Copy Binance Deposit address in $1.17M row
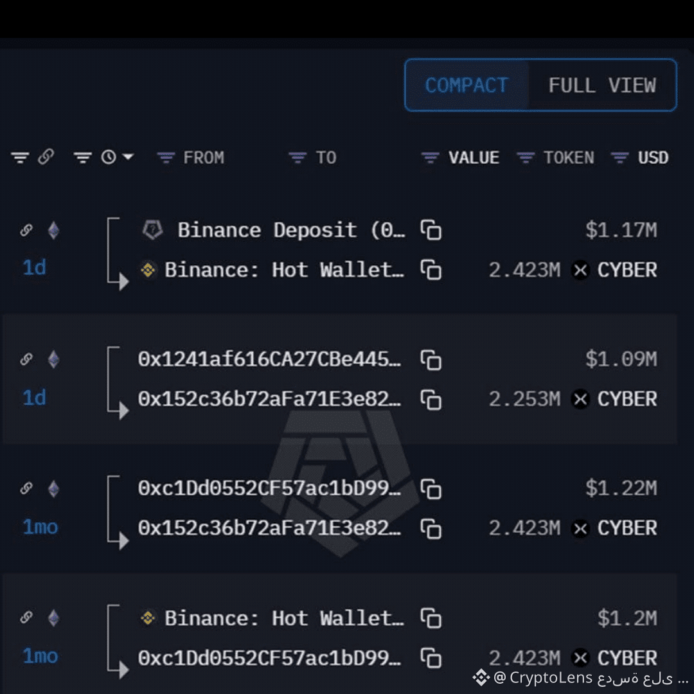694x694 pixels. (x=431, y=230)
